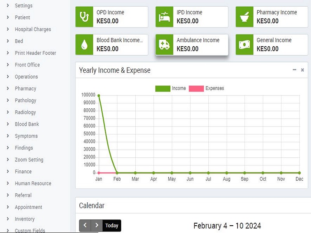
Task: Click the OPD Income stethoscope icon
Action: (85, 17)
